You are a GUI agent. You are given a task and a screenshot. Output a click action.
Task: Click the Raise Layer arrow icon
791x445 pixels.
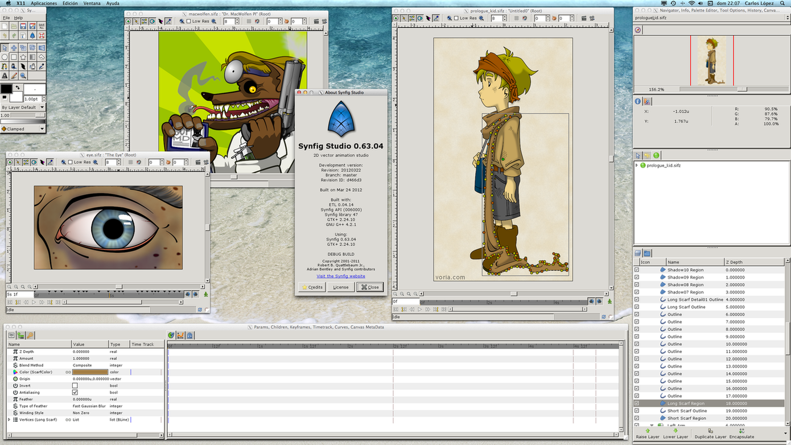[x=647, y=431]
